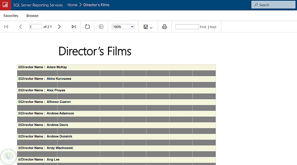Expand the Adam McKay director group
This screenshot has height=165, width=297.
coord(20,67)
